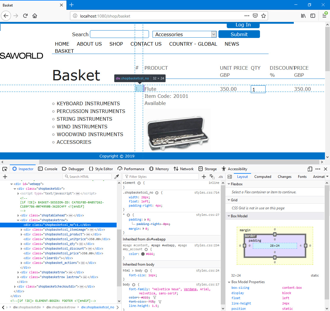Open color picker swatch for #666

143,254
